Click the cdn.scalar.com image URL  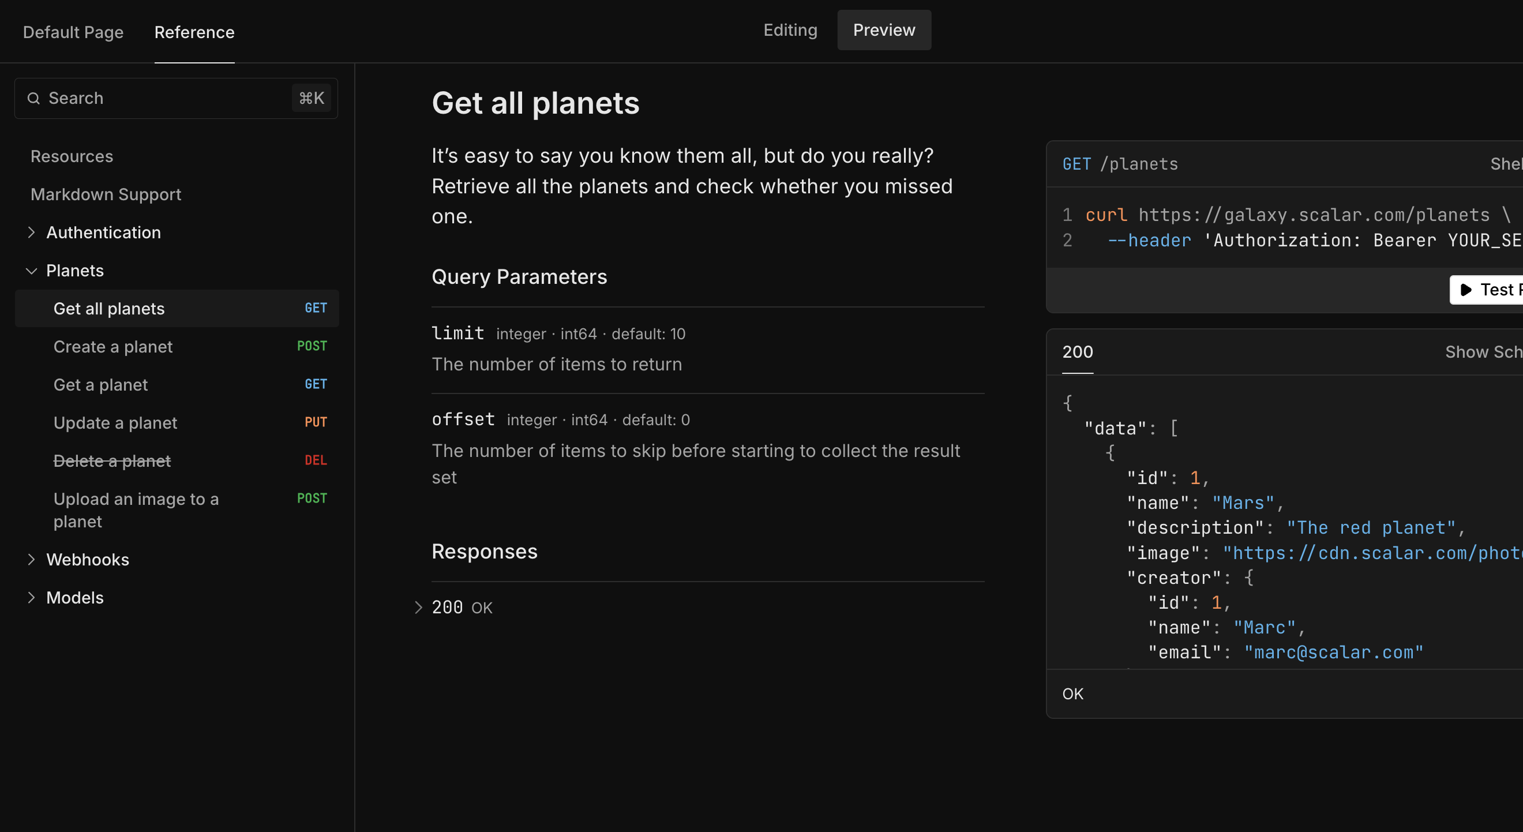point(1373,553)
